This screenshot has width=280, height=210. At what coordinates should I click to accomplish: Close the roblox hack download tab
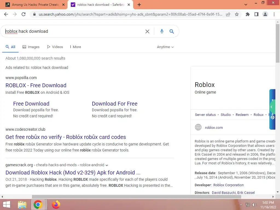pyautogui.click(x=129, y=5)
